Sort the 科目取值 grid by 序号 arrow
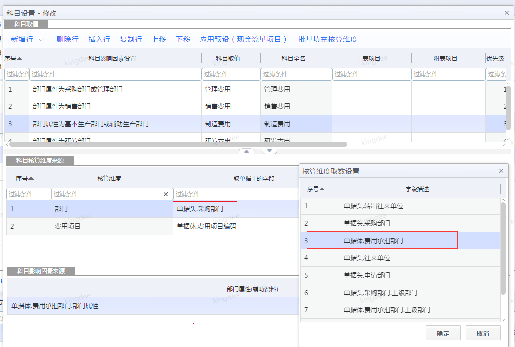Viewport: 515px width, 347px height. [20, 58]
